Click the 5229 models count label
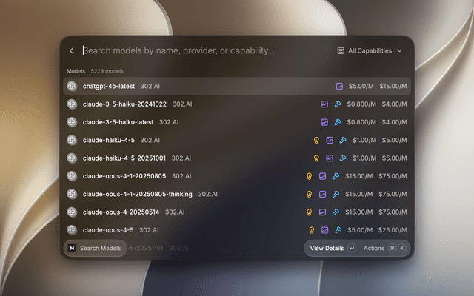The width and height of the screenshot is (474, 296). tap(107, 71)
